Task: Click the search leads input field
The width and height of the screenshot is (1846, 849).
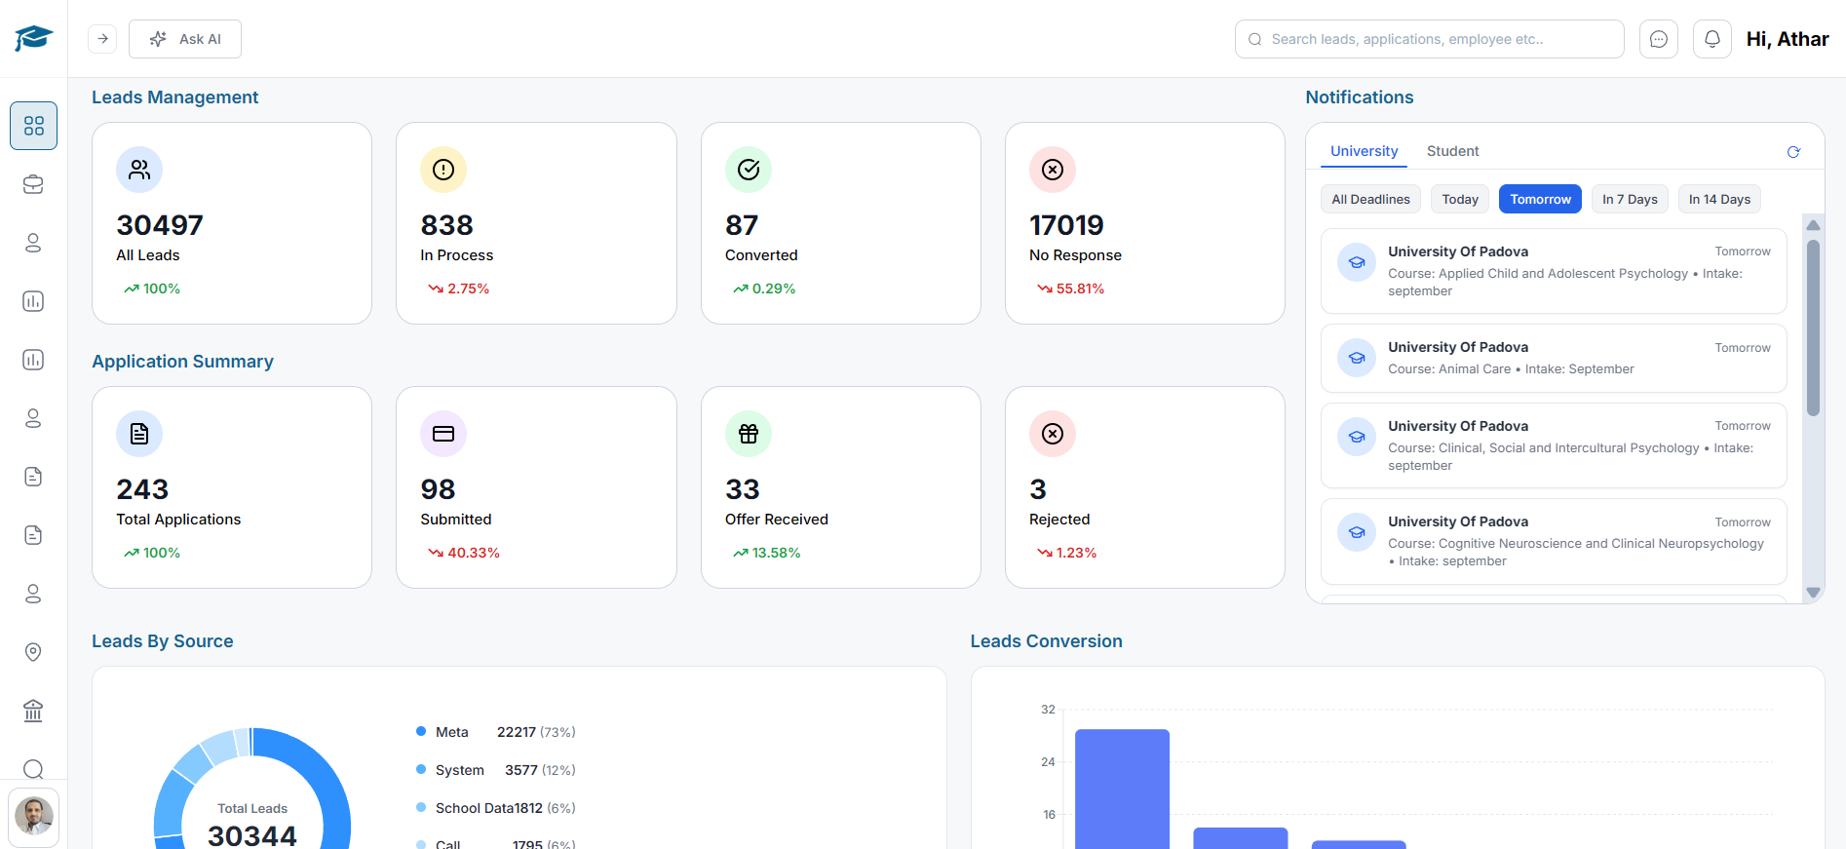Action: [x=1429, y=39]
